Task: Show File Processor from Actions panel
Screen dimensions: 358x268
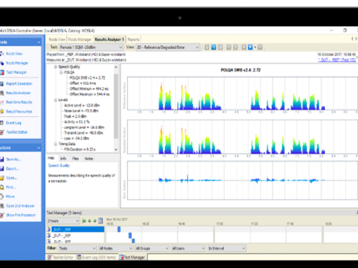Action: click(x=21, y=215)
